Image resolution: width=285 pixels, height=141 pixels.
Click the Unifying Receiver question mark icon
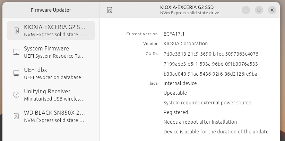[x=16, y=95]
